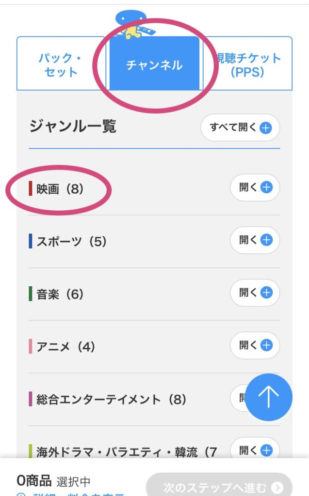Click plus icon beside 海外ドラマ・バラエティ・韓流

point(266,450)
